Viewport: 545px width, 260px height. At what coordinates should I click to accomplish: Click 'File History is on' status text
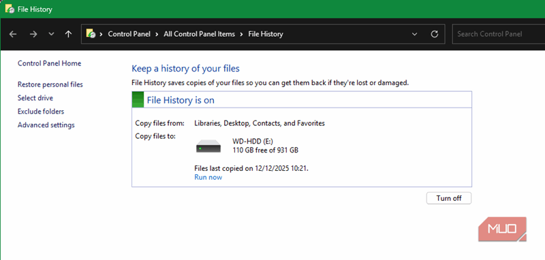point(181,101)
